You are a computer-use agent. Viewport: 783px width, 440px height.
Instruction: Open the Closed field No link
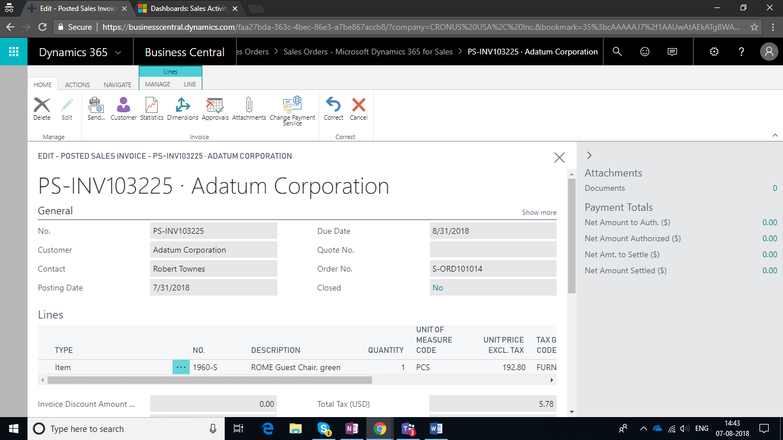(438, 288)
